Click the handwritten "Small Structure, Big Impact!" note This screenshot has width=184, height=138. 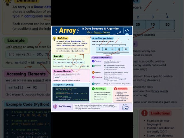coord(126,107)
